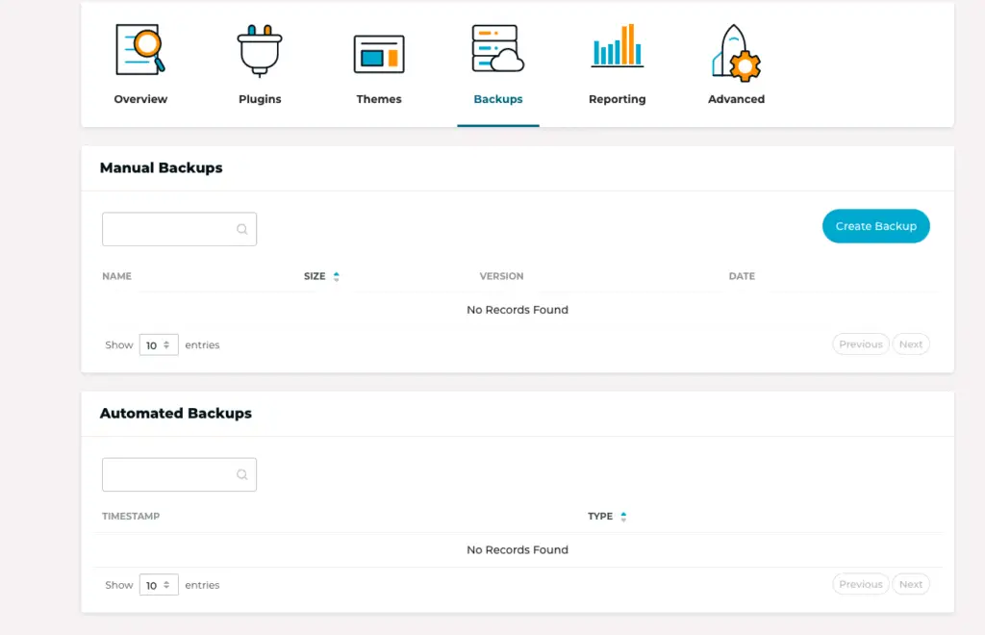Image resolution: width=985 pixels, height=635 pixels.
Task: Select the Backups tab label
Action: (498, 99)
